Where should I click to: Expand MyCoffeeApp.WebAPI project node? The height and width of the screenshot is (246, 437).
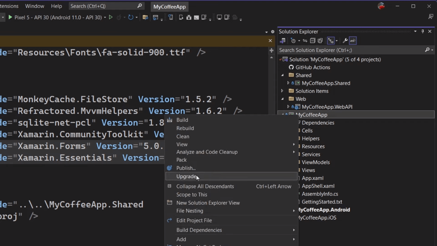click(288, 107)
